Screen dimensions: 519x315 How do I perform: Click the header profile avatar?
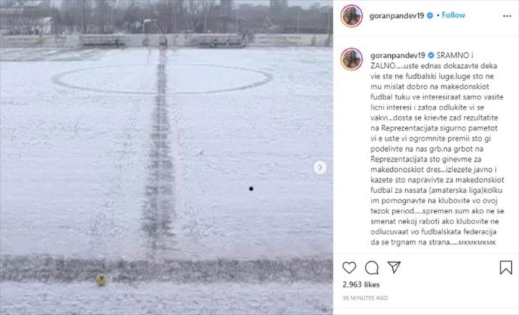pos(351,16)
